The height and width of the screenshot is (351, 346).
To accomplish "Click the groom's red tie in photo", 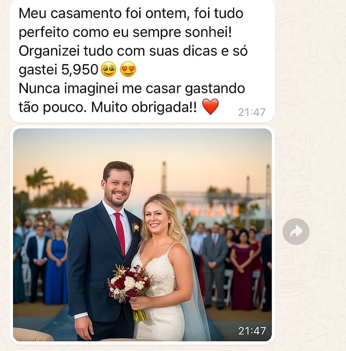I will click(x=120, y=233).
